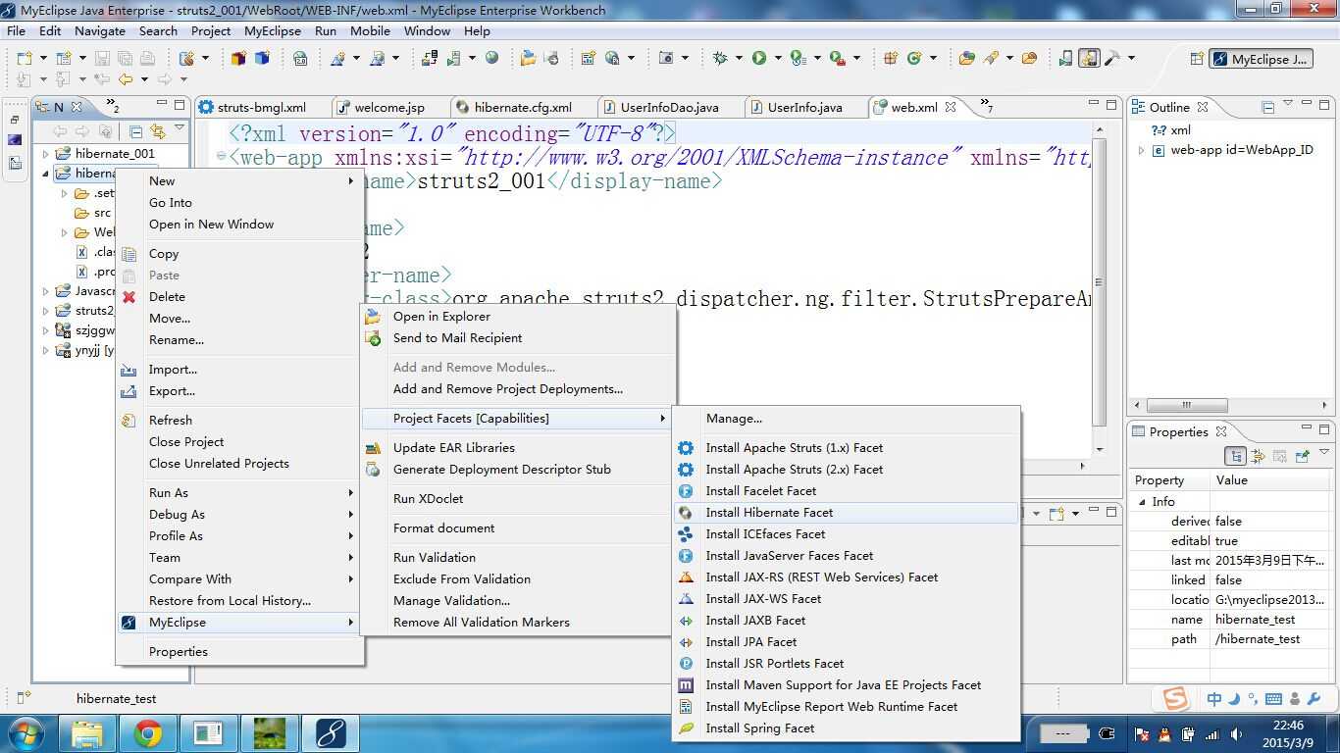
Task: Choose Add and Remove Project Deployments...
Action: click(517, 389)
